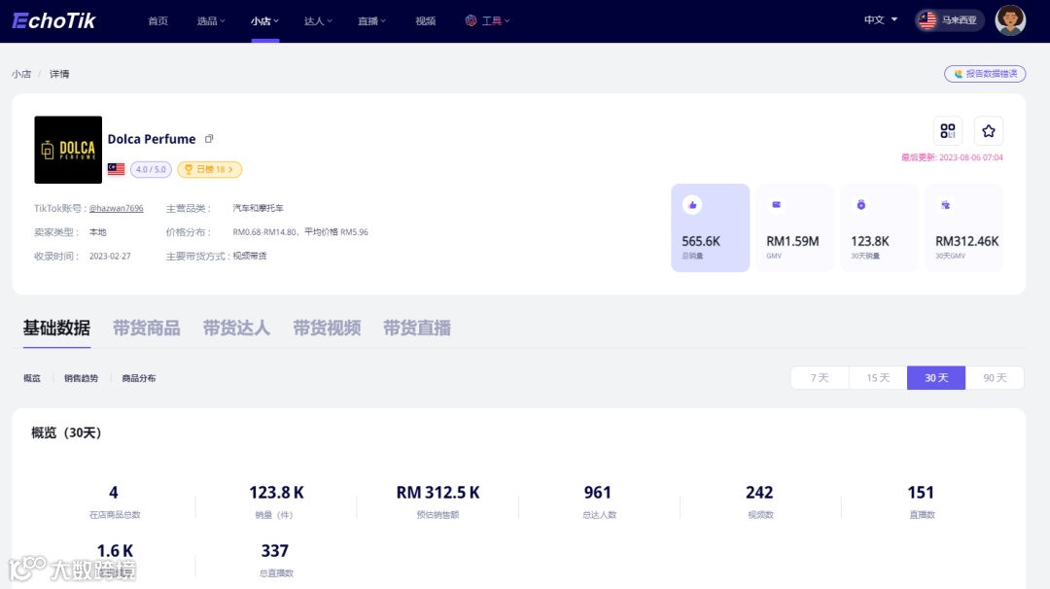Go to 首页 in the navbar

158,20
